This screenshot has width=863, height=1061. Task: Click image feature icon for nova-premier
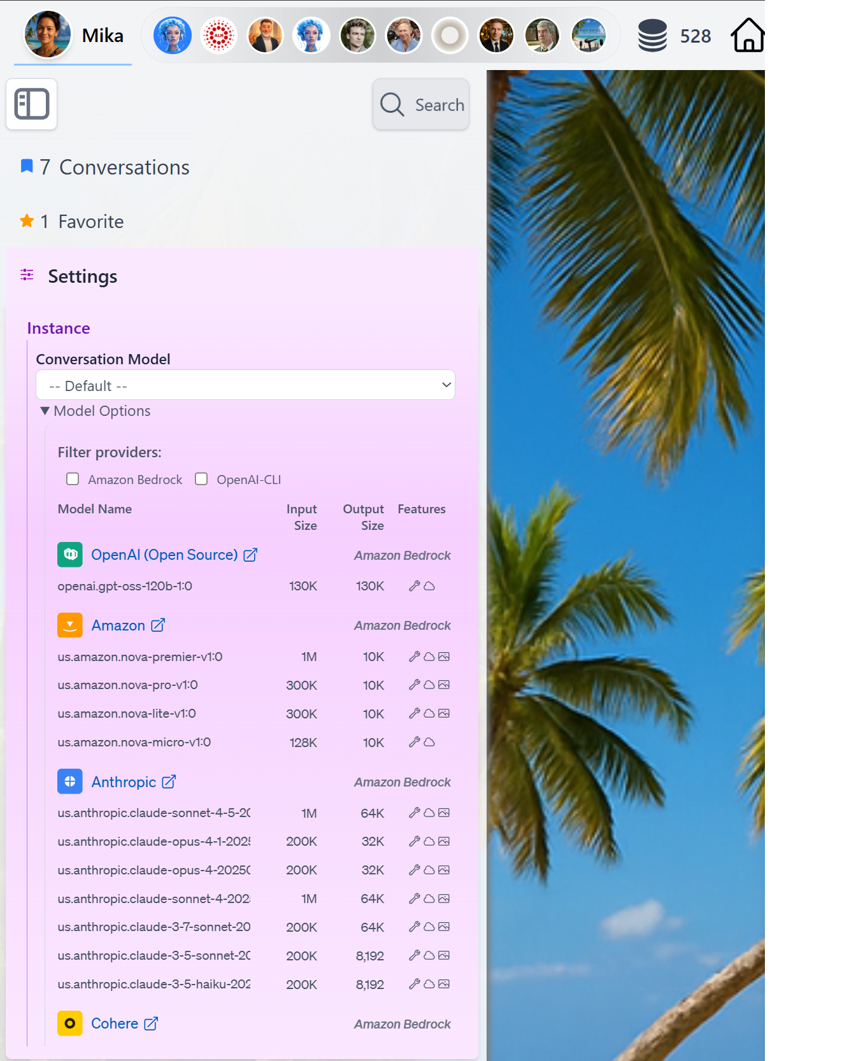[x=444, y=657]
